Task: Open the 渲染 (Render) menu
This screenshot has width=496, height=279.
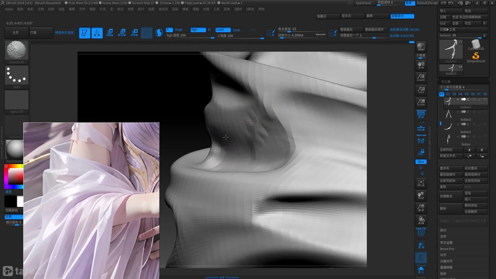Action: [x=175, y=9]
